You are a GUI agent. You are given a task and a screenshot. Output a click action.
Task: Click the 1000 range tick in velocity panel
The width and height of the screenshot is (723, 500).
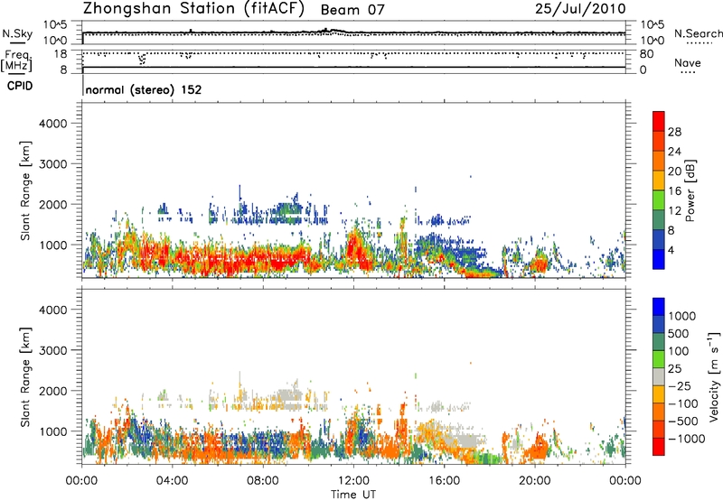52,431
